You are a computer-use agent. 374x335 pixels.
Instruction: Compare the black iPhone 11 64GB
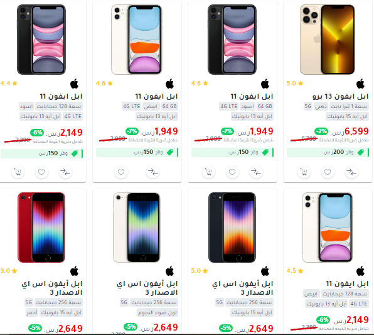coord(256,172)
